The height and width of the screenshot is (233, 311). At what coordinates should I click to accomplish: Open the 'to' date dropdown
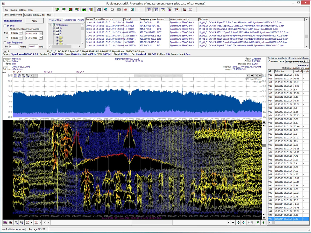pyautogui.click(x=41, y=38)
